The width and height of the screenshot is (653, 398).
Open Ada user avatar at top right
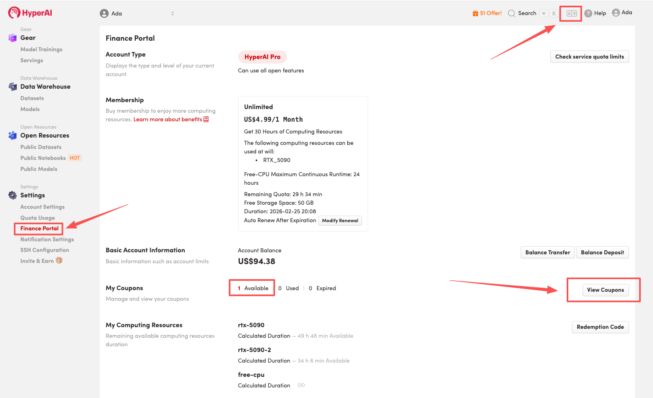point(616,13)
